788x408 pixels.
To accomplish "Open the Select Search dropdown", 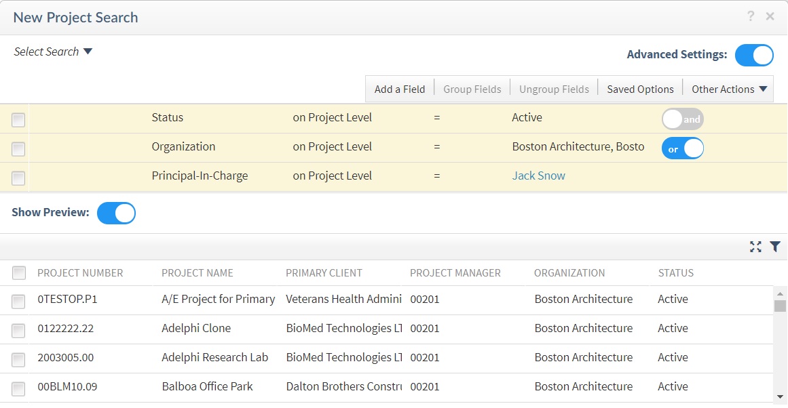I will tap(53, 52).
